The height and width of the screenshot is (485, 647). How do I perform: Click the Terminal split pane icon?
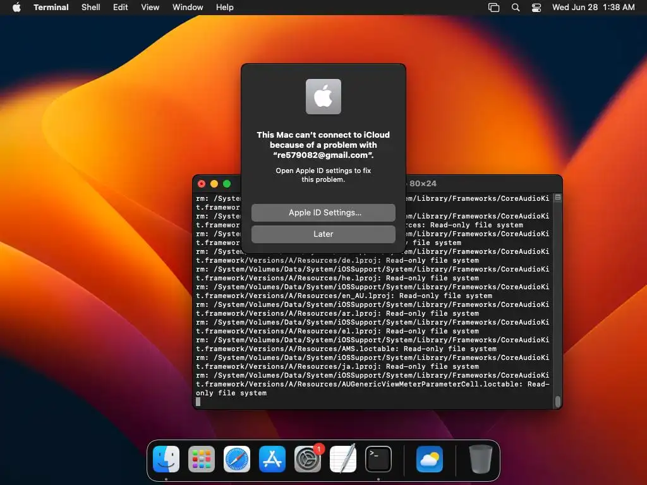point(558,198)
